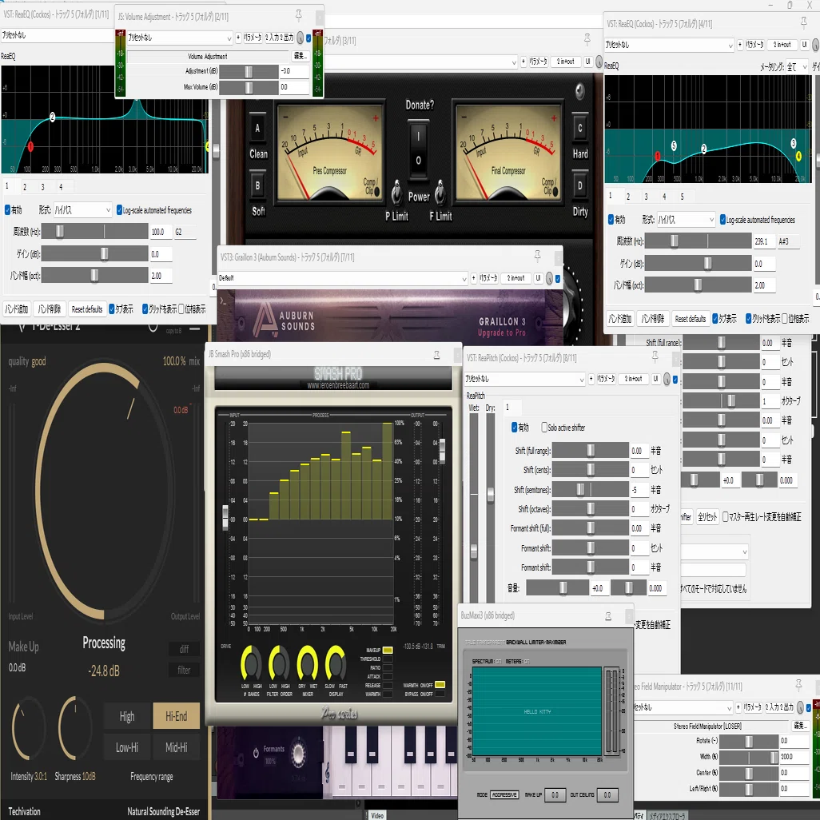The width and height of the screenshot is (820, 820).
Task: Click pushpin on ReaPitch window title
Action: [x=655, y=357]
